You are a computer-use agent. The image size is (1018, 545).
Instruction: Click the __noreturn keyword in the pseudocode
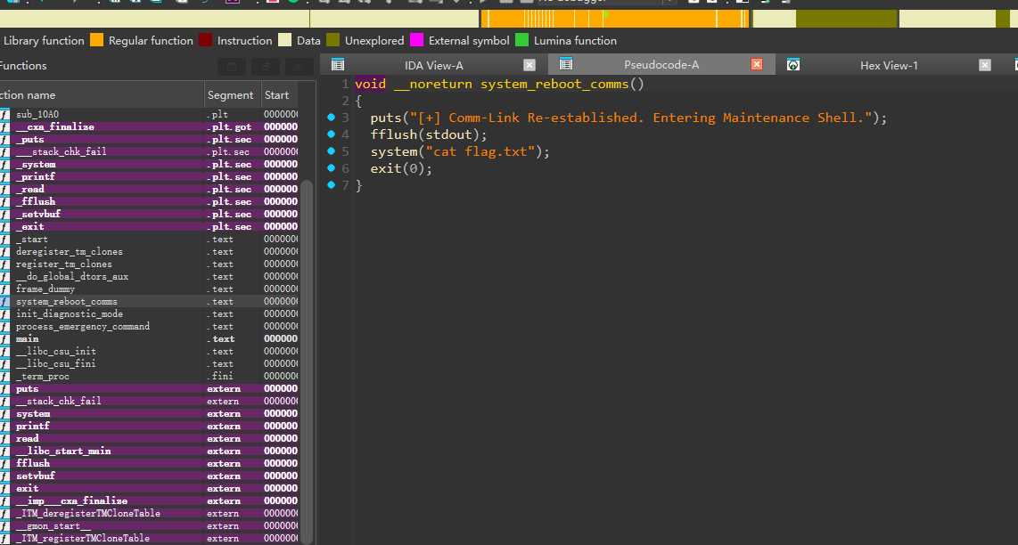[x=433, y=85]
